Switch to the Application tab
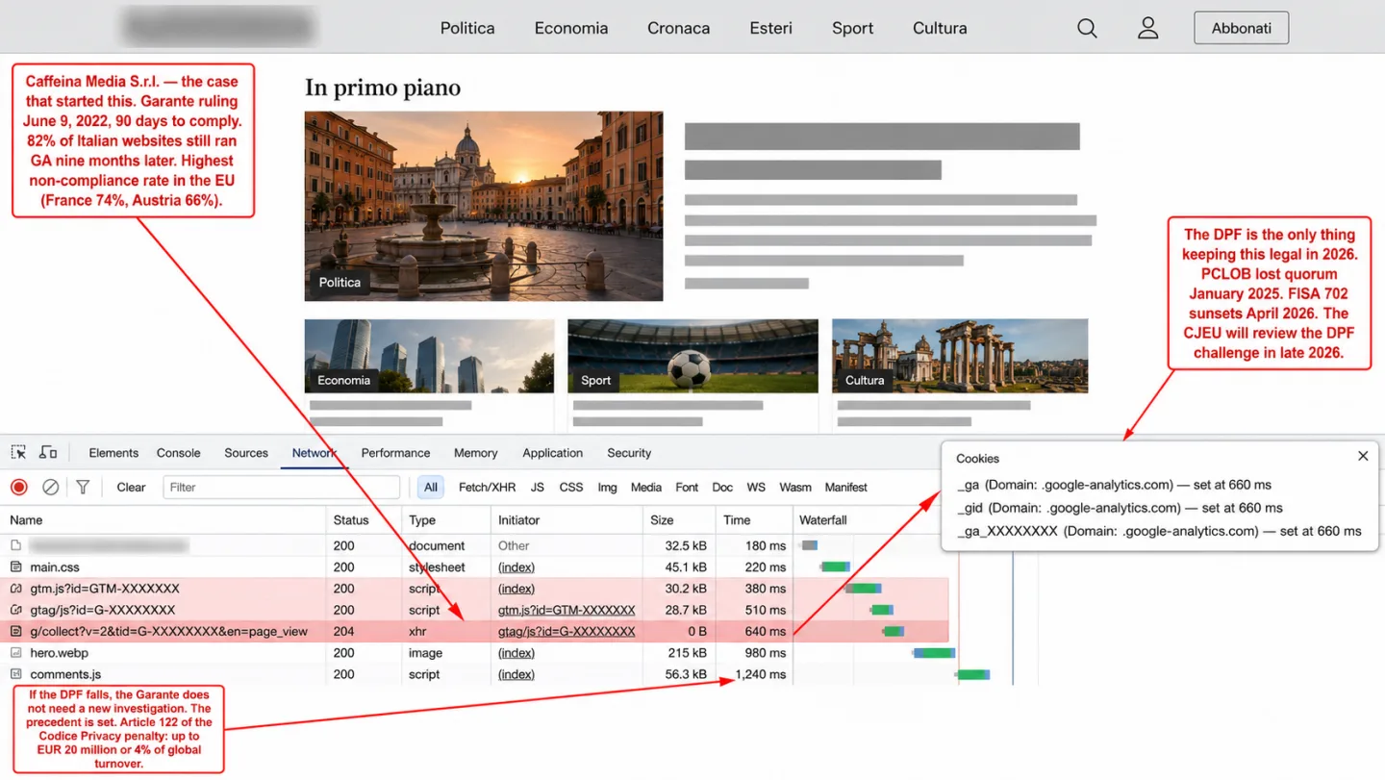This screenshot has width=1385, height=780. 553,453
